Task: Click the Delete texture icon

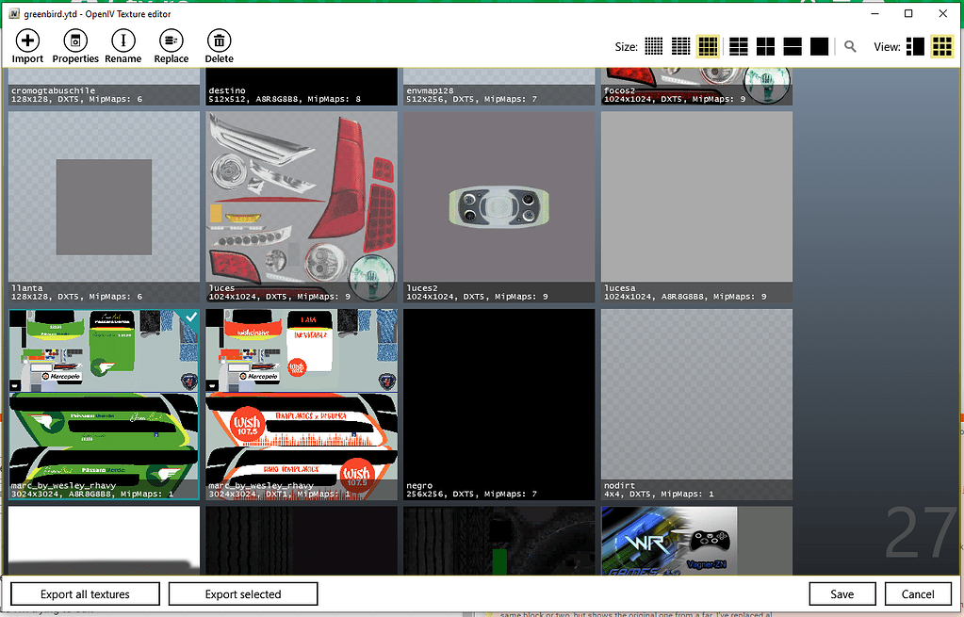Action: coord(219,39)
